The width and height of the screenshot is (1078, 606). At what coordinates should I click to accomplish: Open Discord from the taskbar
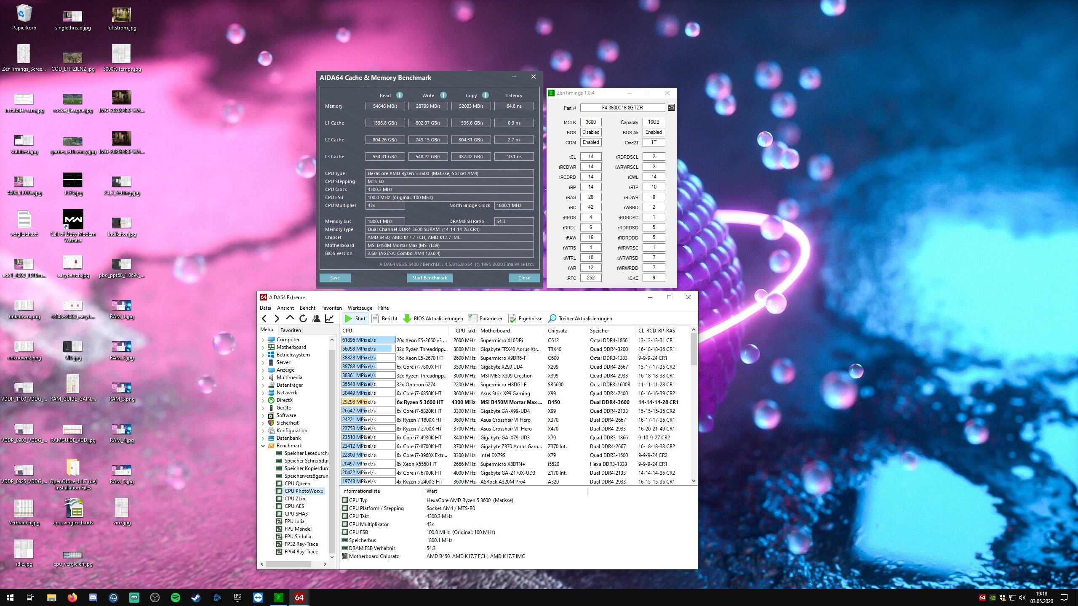click(x=93, y=598)
